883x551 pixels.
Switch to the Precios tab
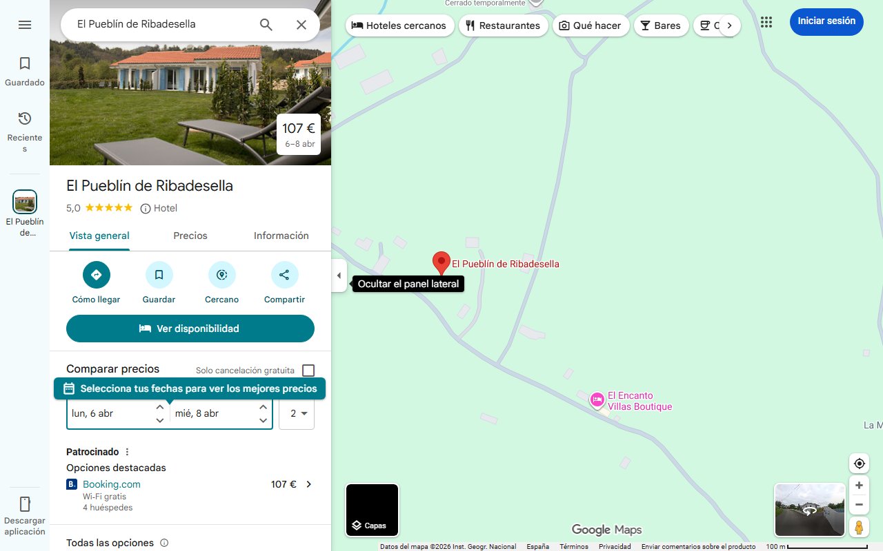(x=190, y=236)
